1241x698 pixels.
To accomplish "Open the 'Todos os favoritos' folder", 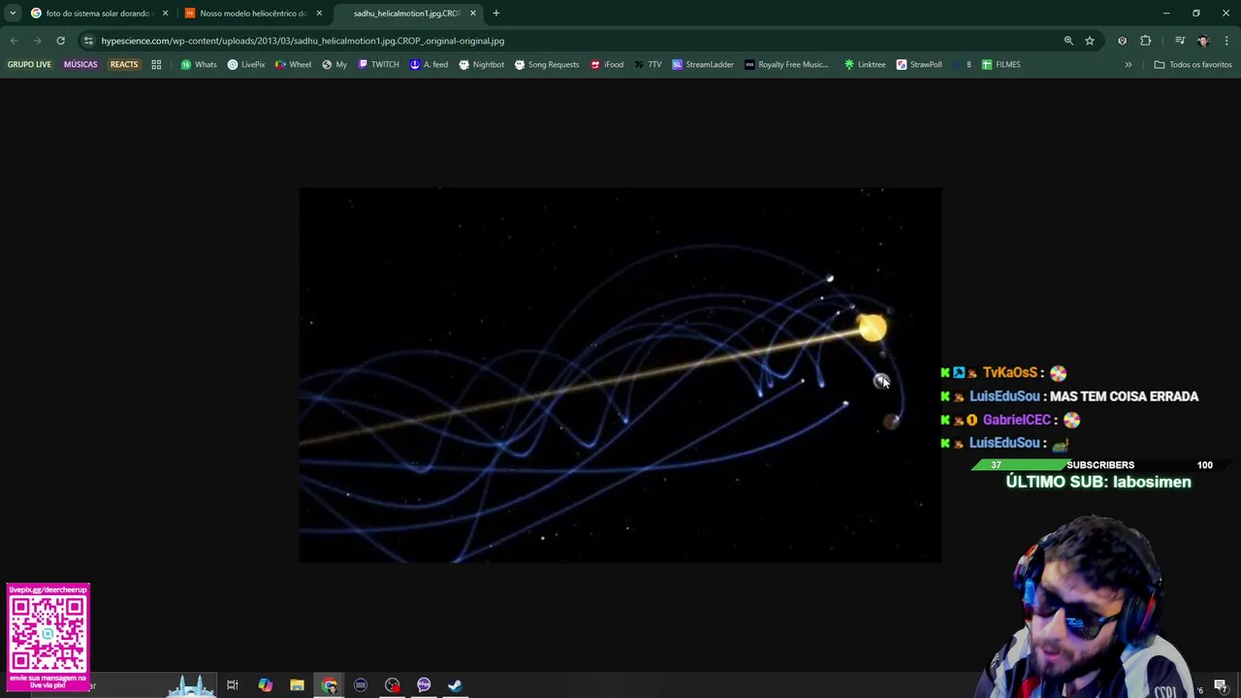I will 1193,65.
